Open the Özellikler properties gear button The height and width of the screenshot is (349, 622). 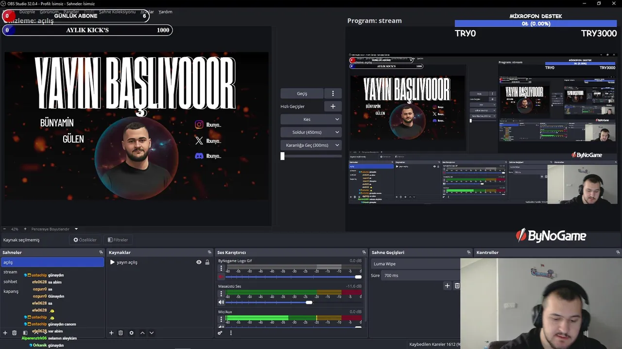(x=85, y=240)
